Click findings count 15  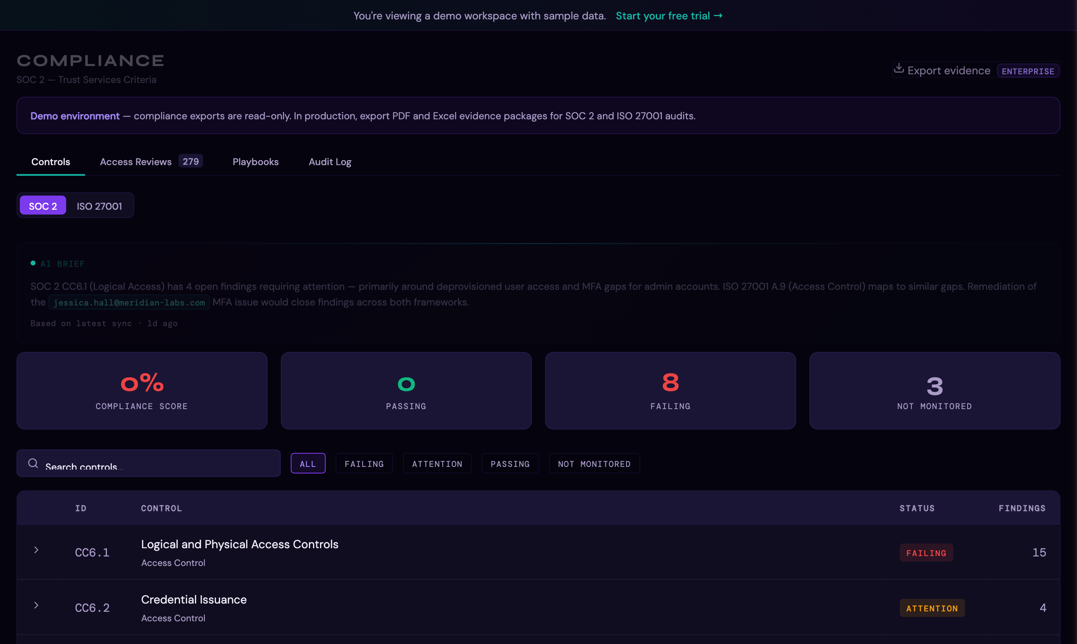(x=1039, y=552)
